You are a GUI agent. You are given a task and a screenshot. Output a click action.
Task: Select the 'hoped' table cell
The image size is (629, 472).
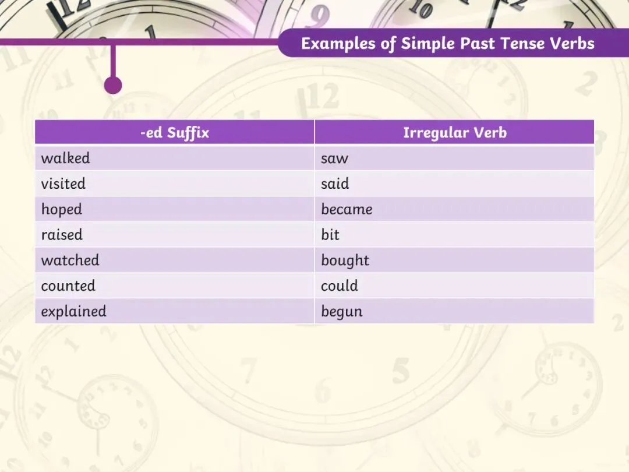(175, 209)
